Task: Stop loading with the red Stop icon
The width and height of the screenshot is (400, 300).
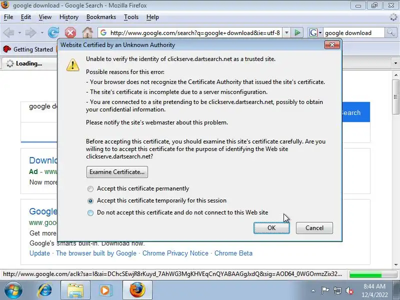Action: [x=70, y=32]
